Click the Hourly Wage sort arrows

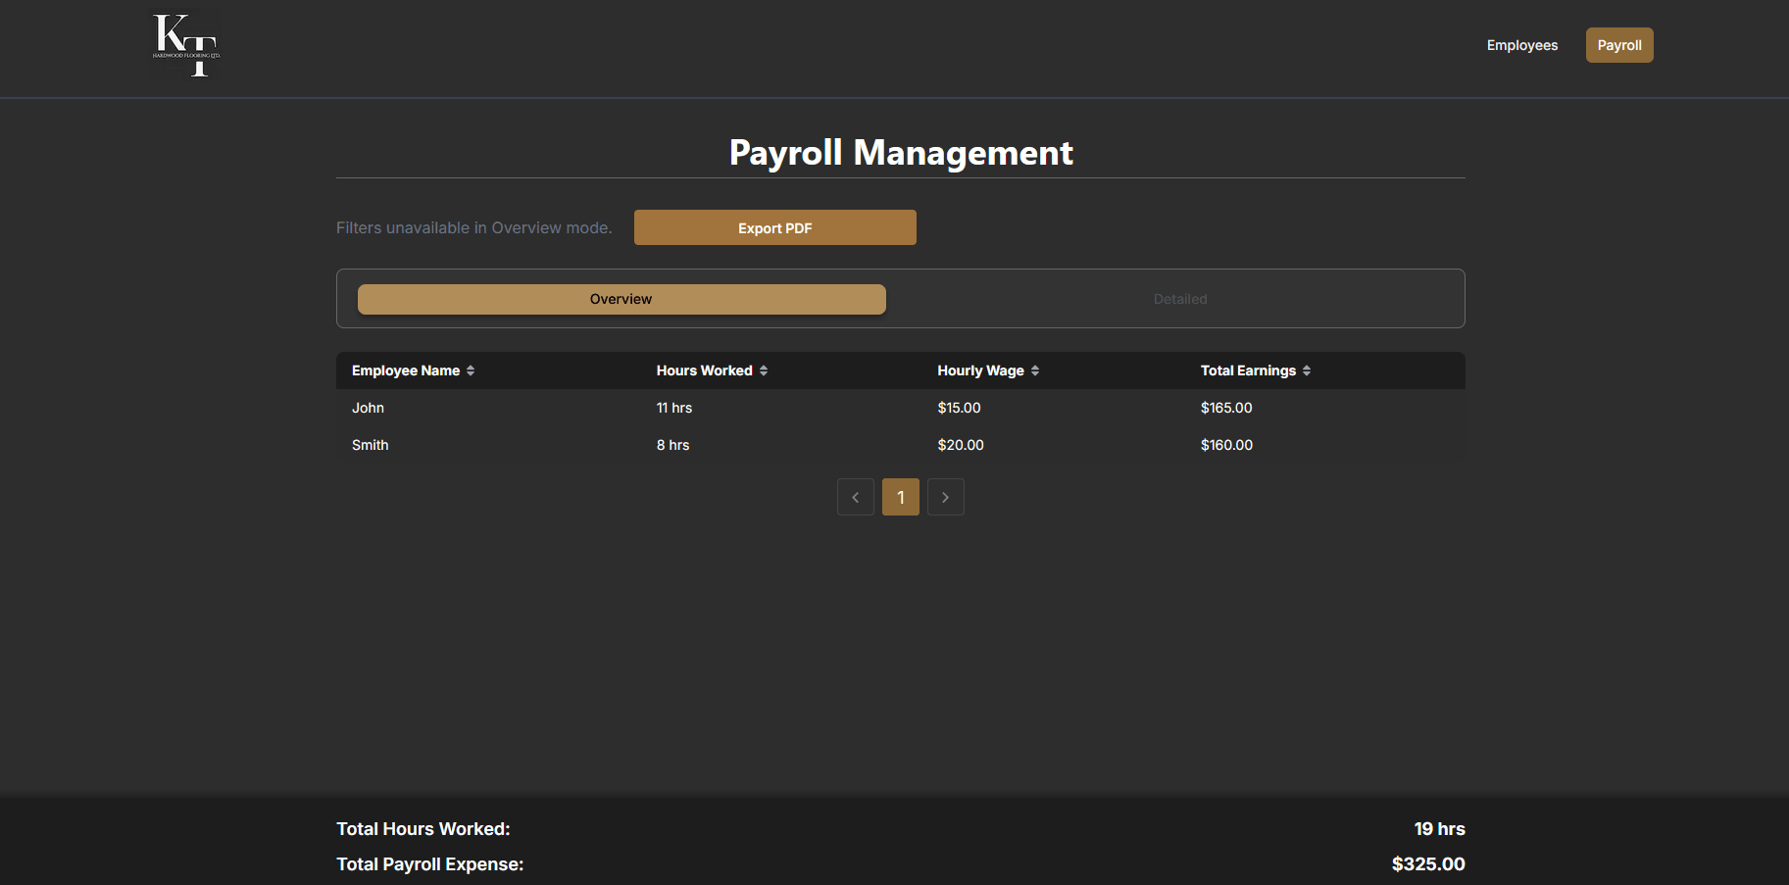1035,370
